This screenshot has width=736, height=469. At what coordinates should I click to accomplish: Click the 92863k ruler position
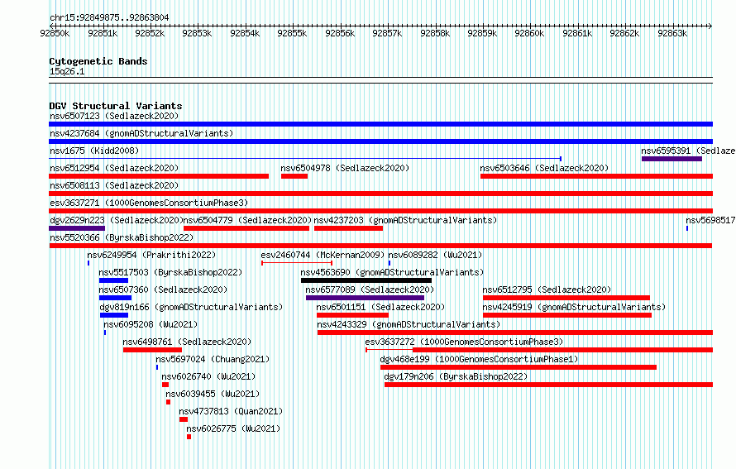click(x=672, y=33)
